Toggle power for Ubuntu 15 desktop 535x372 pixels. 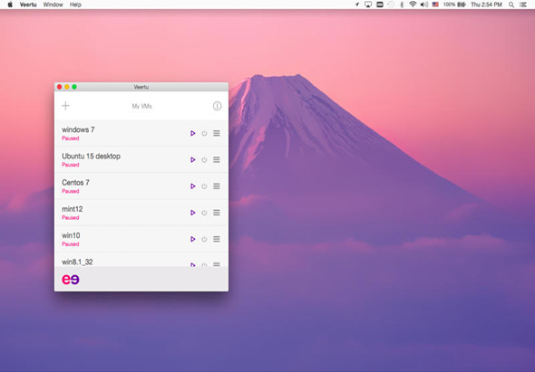pos(204,159)
